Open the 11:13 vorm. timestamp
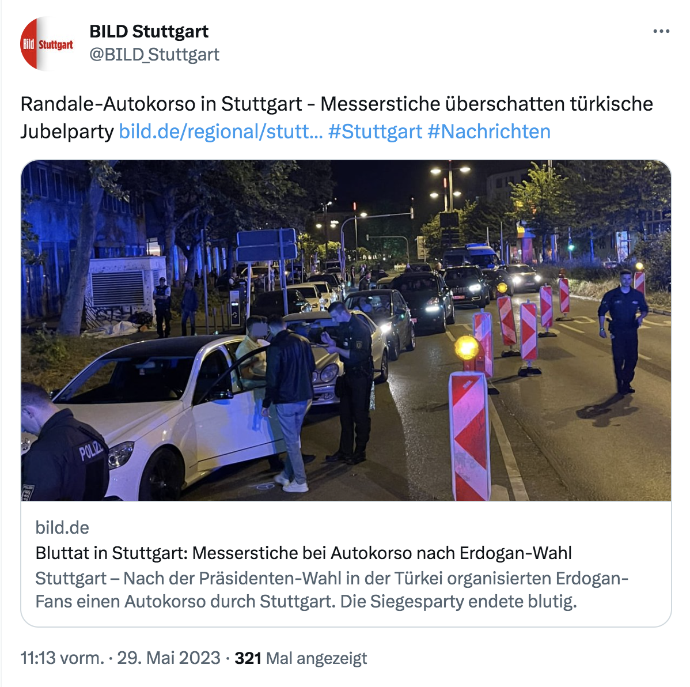The image size is (690, 687). pos(62,658)
